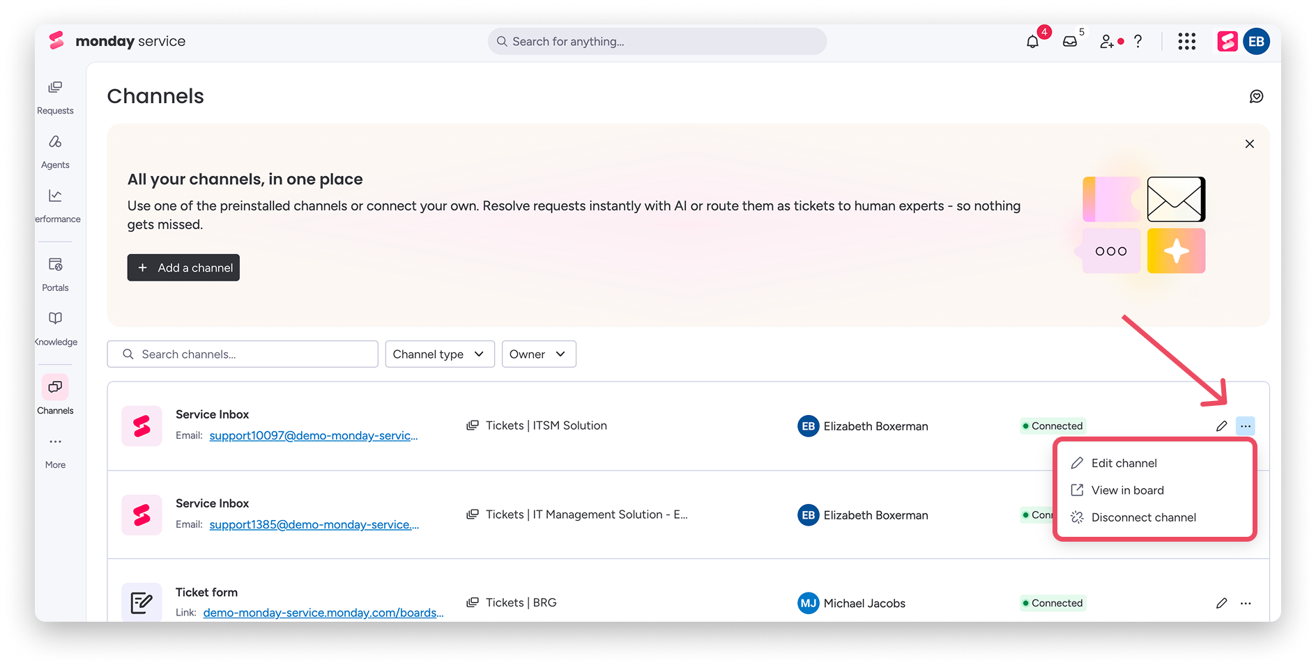Click the Search for anything field

(x=657, y=42)
